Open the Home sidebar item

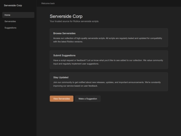click(18, 15)
